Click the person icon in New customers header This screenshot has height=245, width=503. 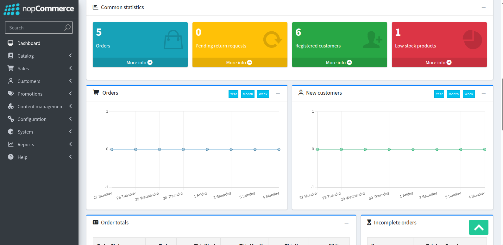tap(301, 92)
